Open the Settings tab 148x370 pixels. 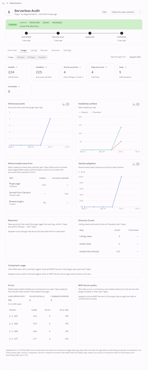(67, 50)
